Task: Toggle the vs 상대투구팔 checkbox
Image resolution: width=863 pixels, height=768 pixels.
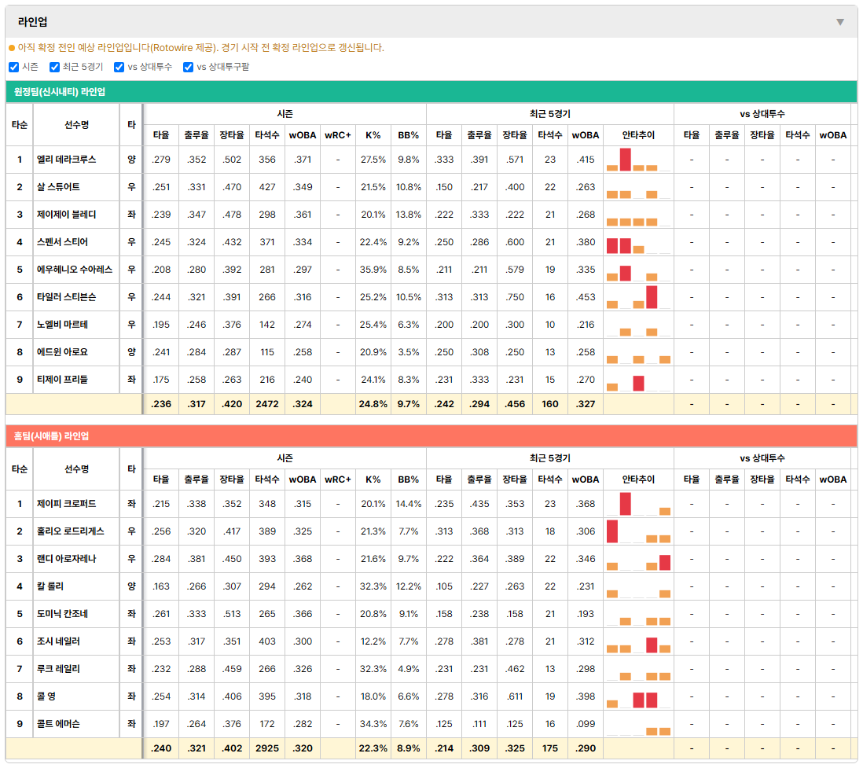Action: (188, 67)
